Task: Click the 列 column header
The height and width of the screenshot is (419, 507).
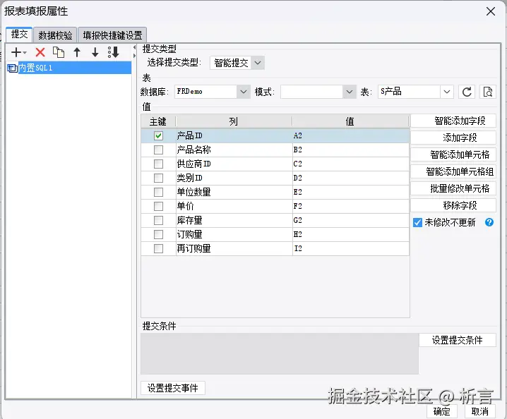Action: pos(234,121)
